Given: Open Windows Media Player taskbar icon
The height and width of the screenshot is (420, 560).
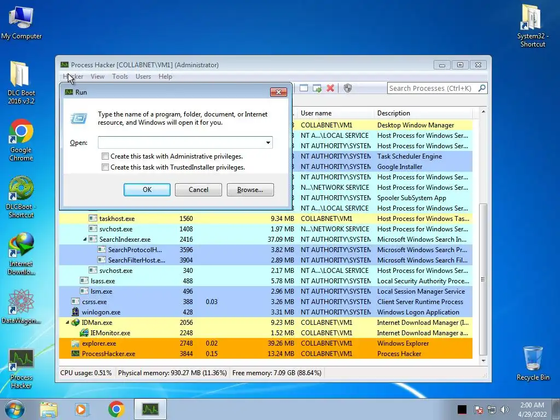Looking at the screenshot, I should click(81, 409).
